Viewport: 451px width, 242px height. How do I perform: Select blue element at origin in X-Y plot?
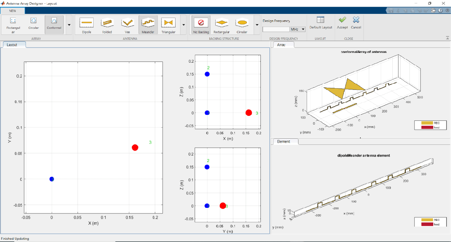51,179
